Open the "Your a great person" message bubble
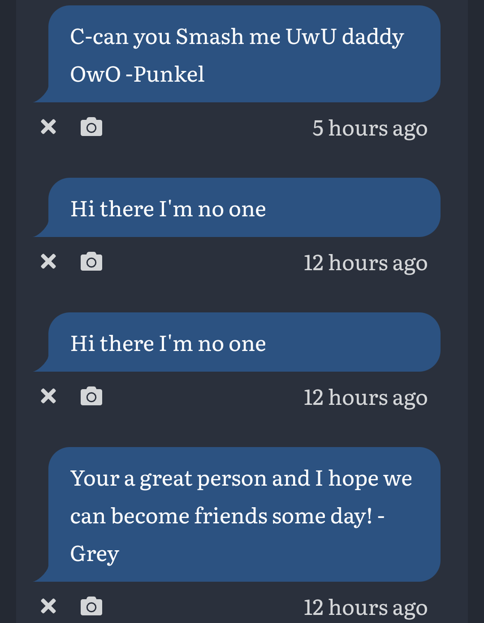Image resolution: width=484 pixels, height=623 pixels. 237,515
